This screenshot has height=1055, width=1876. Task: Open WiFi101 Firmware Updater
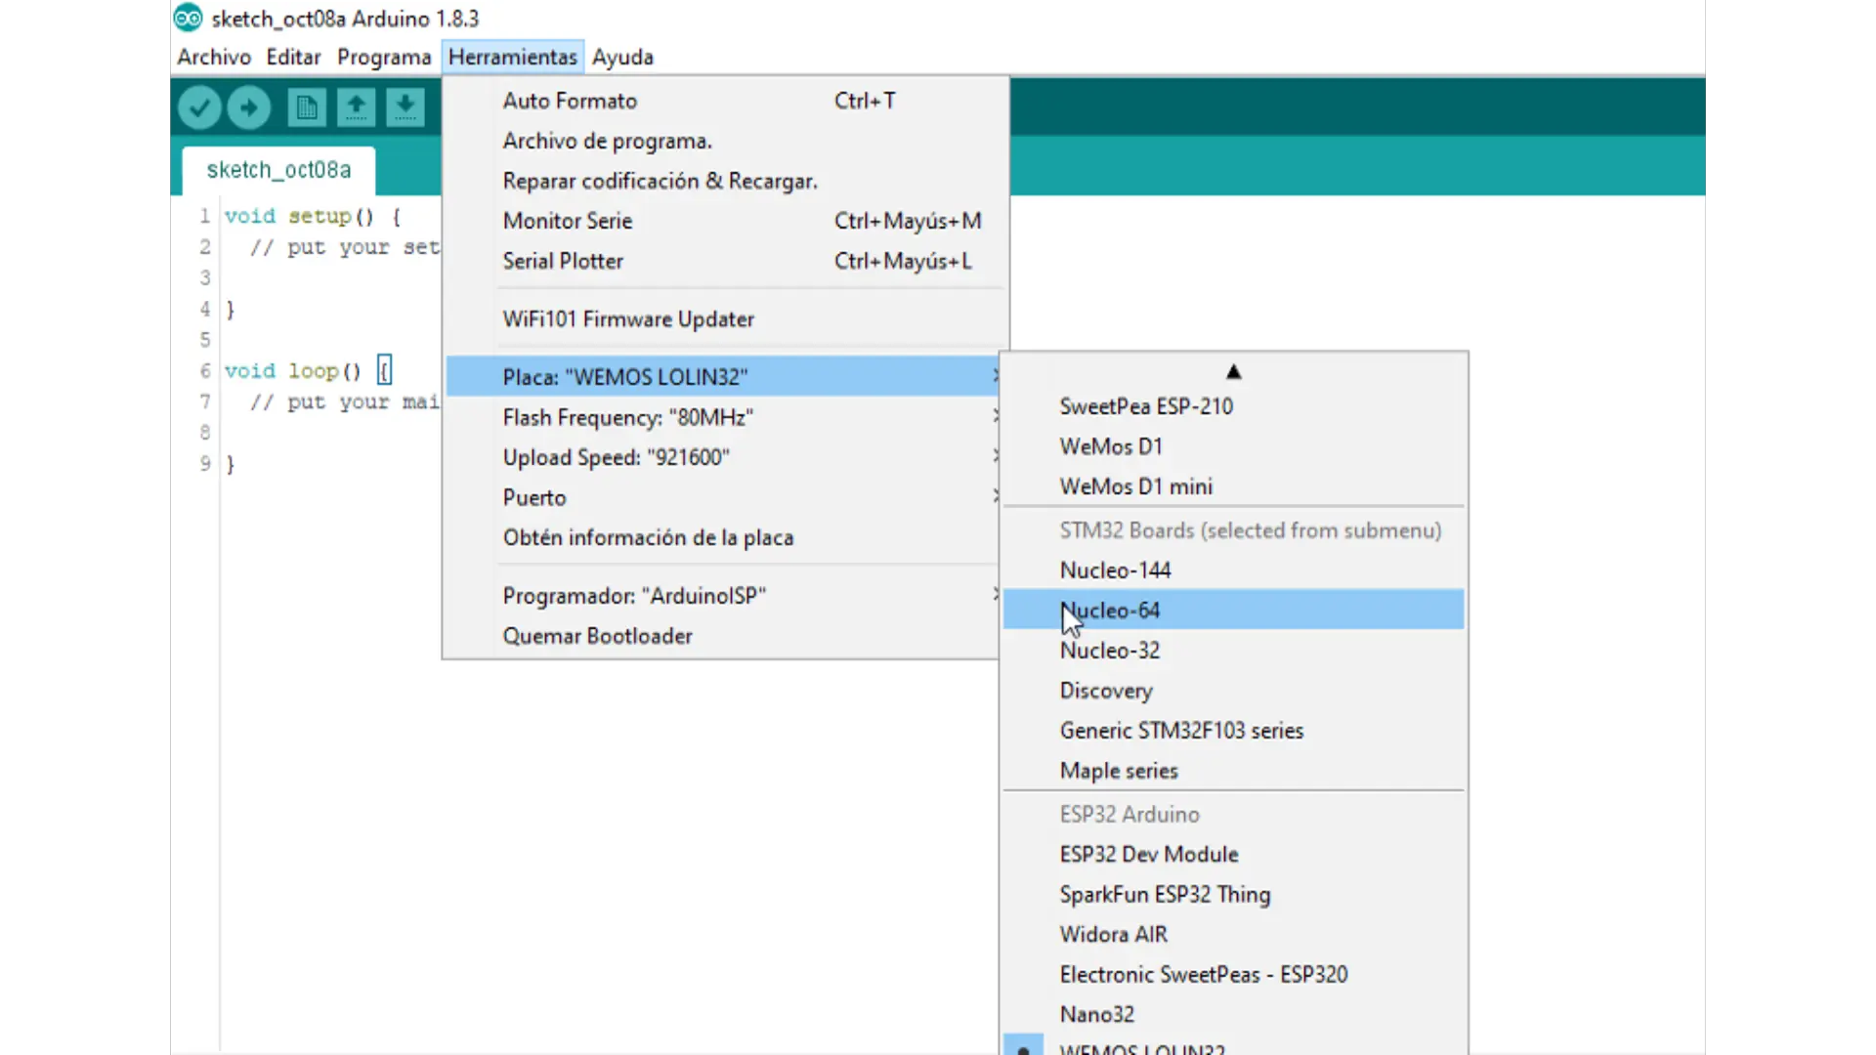coord(726,318)
